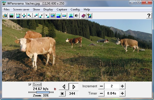Open the Display menu
This screenshot has width=154, height=100.
pos(48,9)
